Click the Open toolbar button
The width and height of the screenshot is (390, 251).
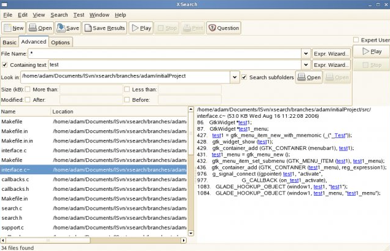click(41, 28)
